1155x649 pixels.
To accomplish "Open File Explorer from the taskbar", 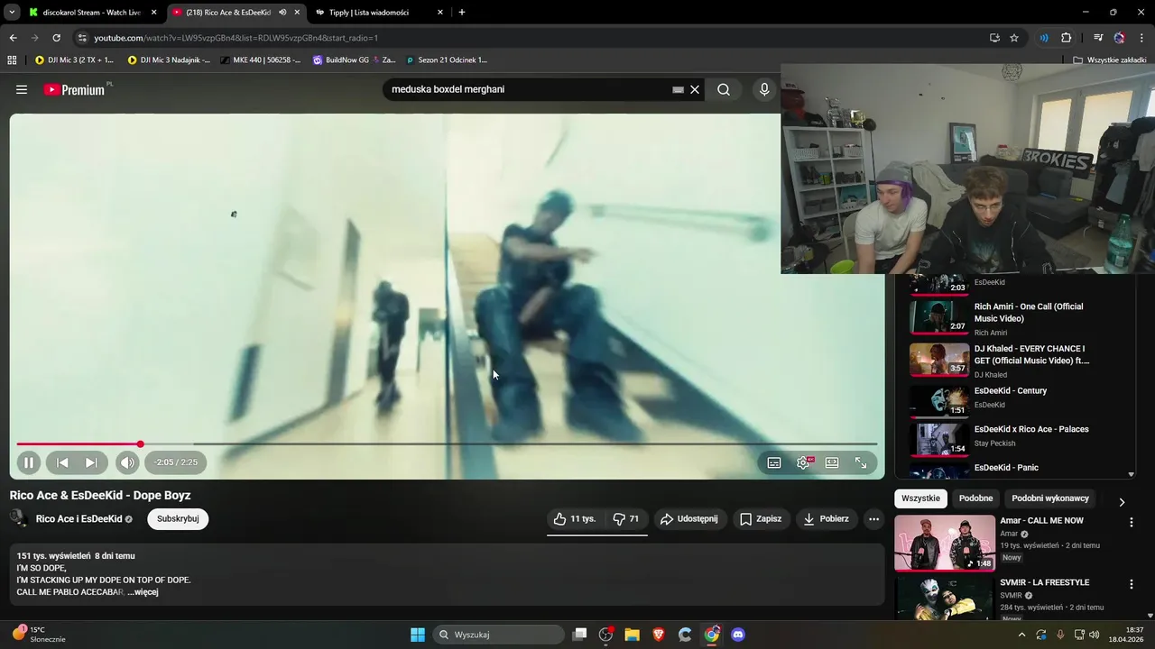I will click(632, 635).
